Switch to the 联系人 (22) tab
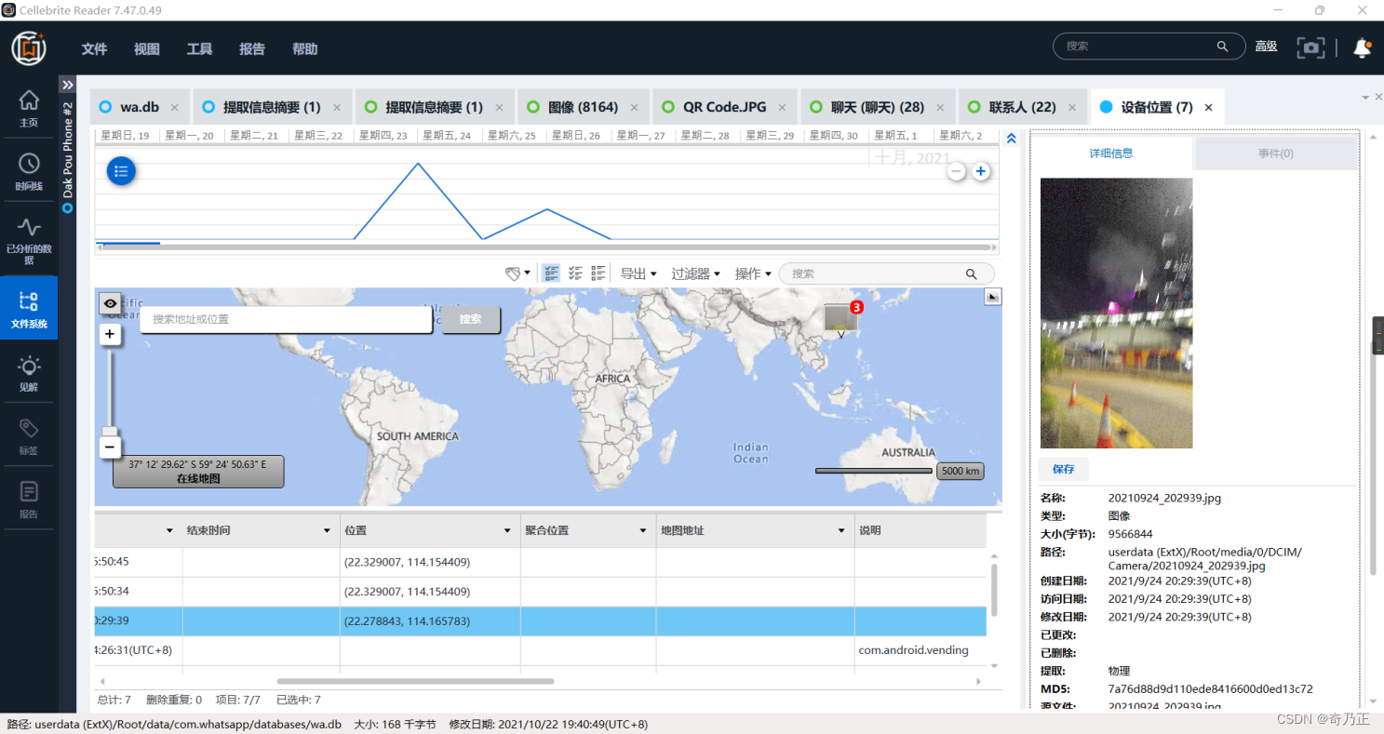 pos(1022,107)
